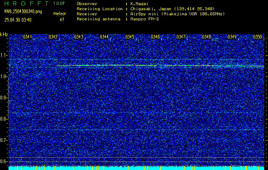268x170 pixels.
Task: Click the 0348 time marker
Action: tap(207, 37)
